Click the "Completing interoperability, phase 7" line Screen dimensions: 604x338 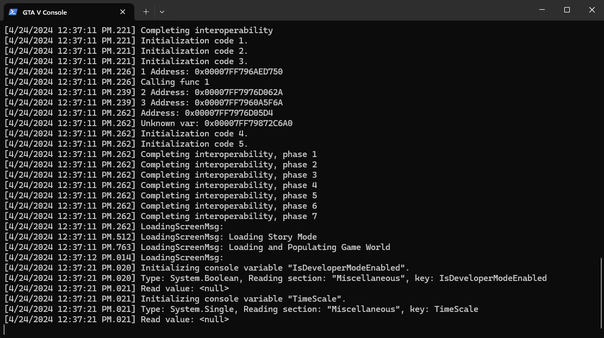point(229,216)
